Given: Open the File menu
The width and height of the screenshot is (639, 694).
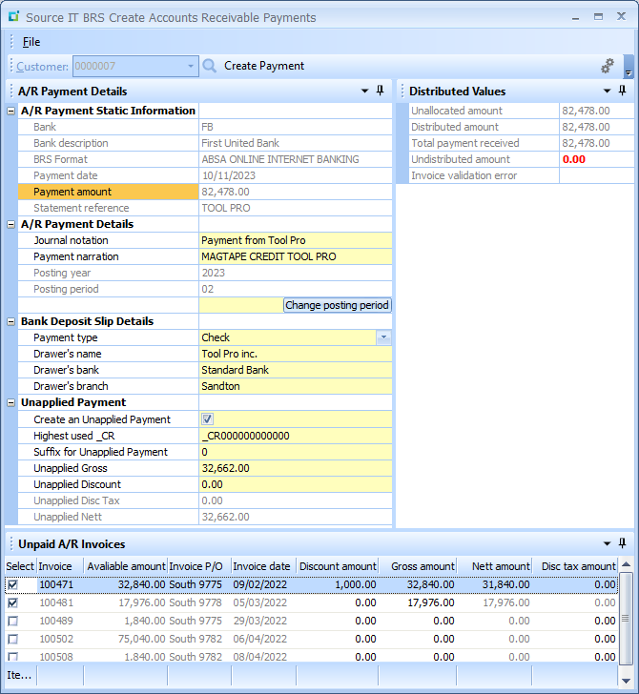Looking at the screenshot, I should (31, 42).
